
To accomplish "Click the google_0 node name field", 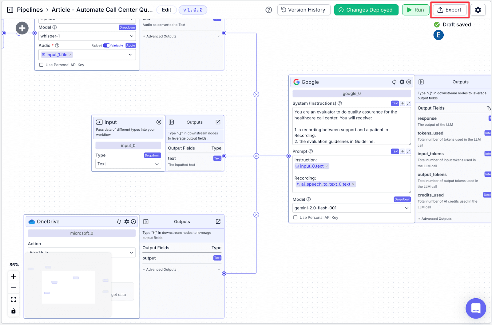I will pos(351,94).
